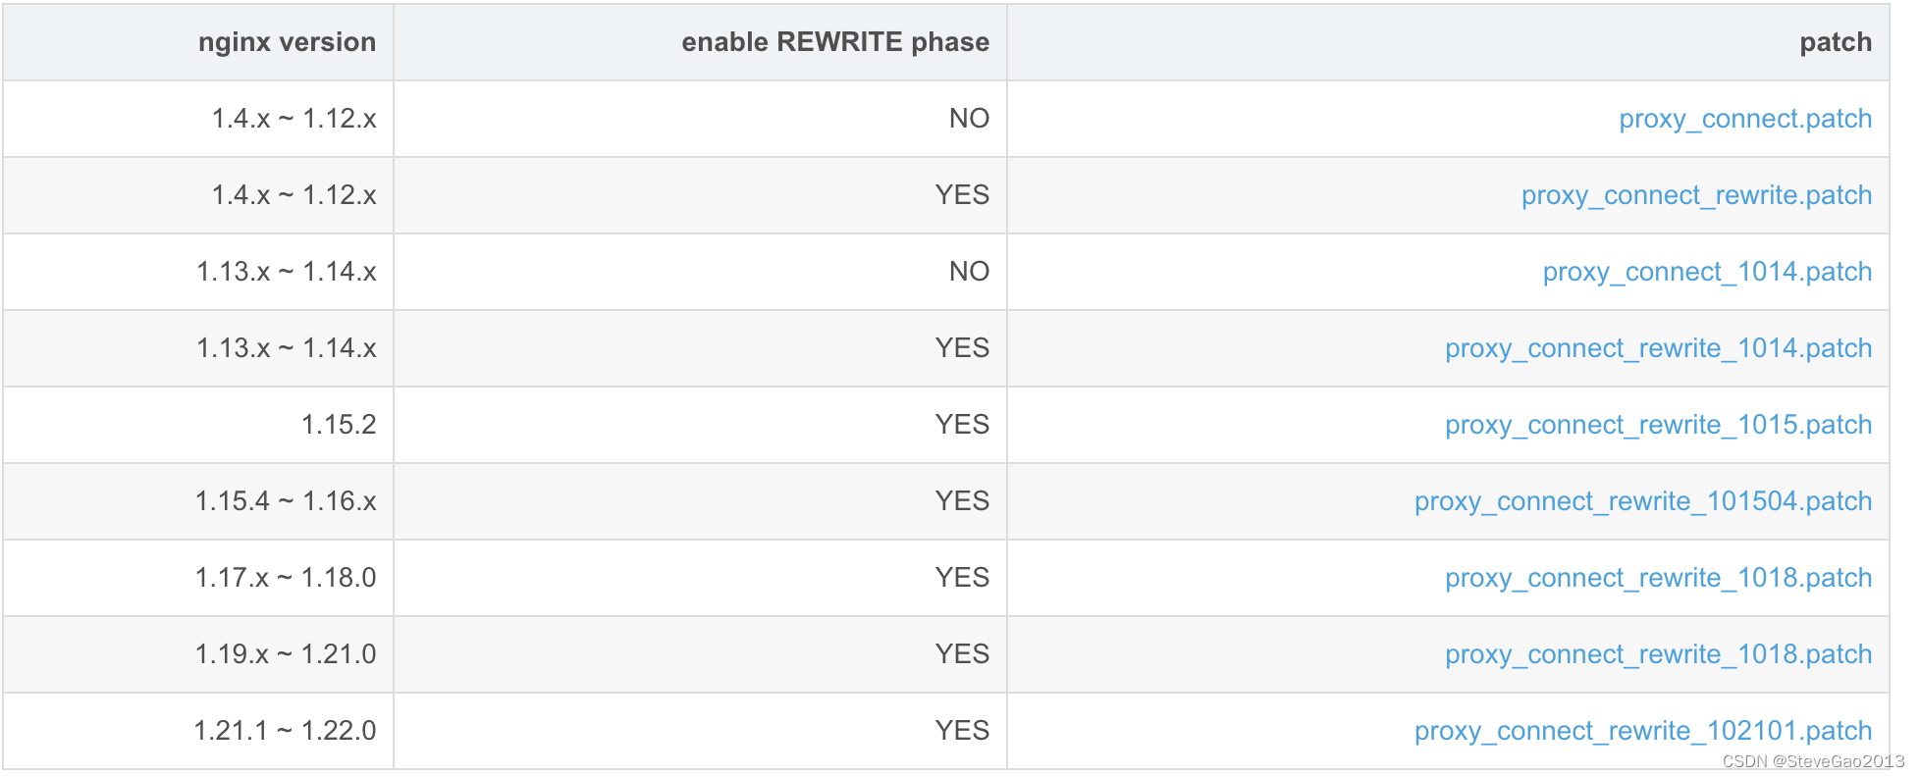The height and width of the screenshot is (777, 1920).
Task: Open proxy_connect_rewrite.patch link
Action: pos(1696,195)
